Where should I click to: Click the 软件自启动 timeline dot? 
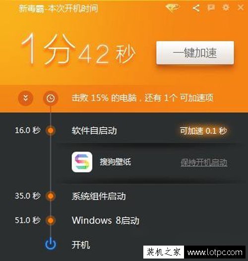pyautogui.click(x=51, y=130)
